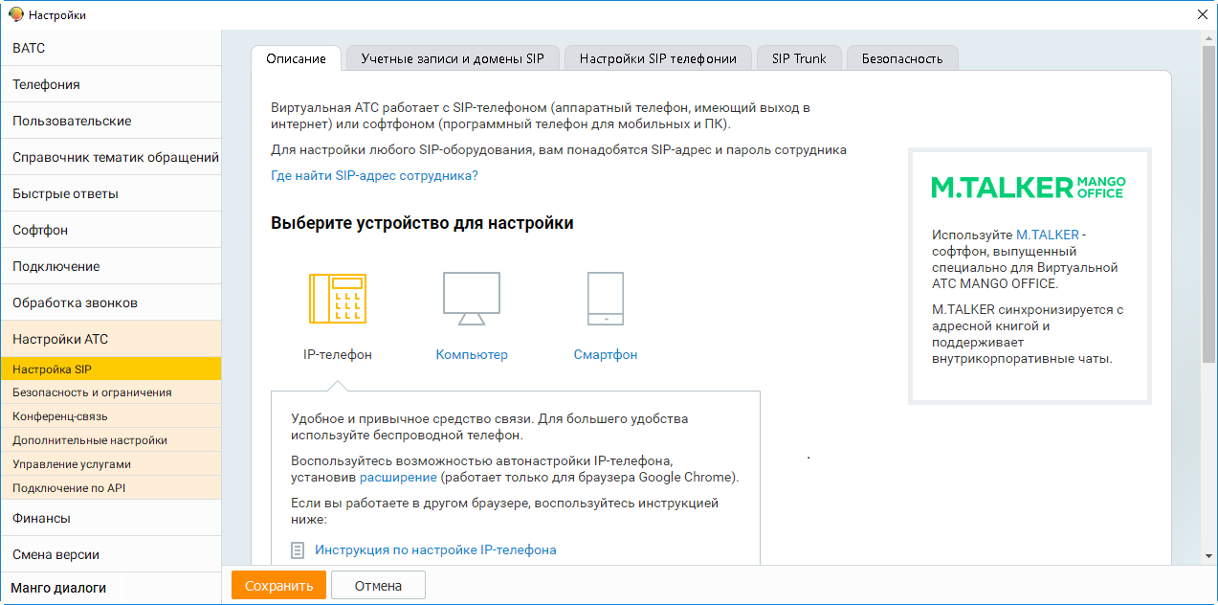Collapse the Настройки АТС section
Screen dimensions: 1218x605
[x=111, y=339]
